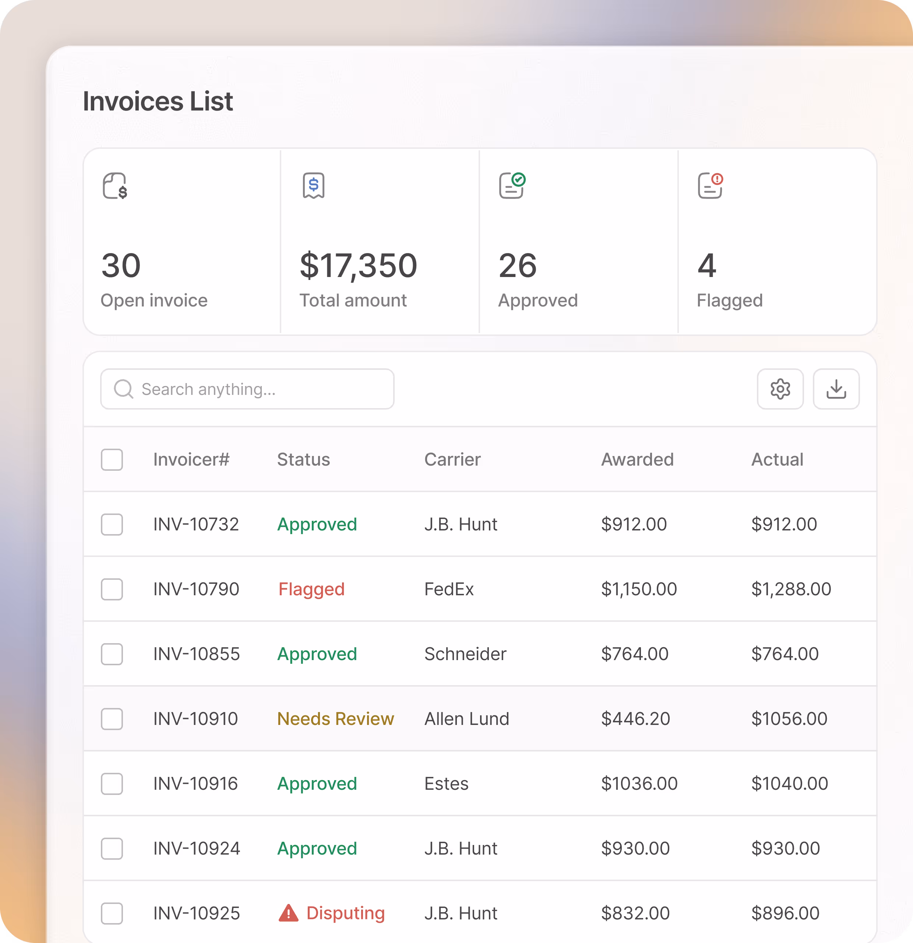Screen dimensions: 913x943
Task: Click the approved invoices checkmark icon
Action: click(512, 186)
